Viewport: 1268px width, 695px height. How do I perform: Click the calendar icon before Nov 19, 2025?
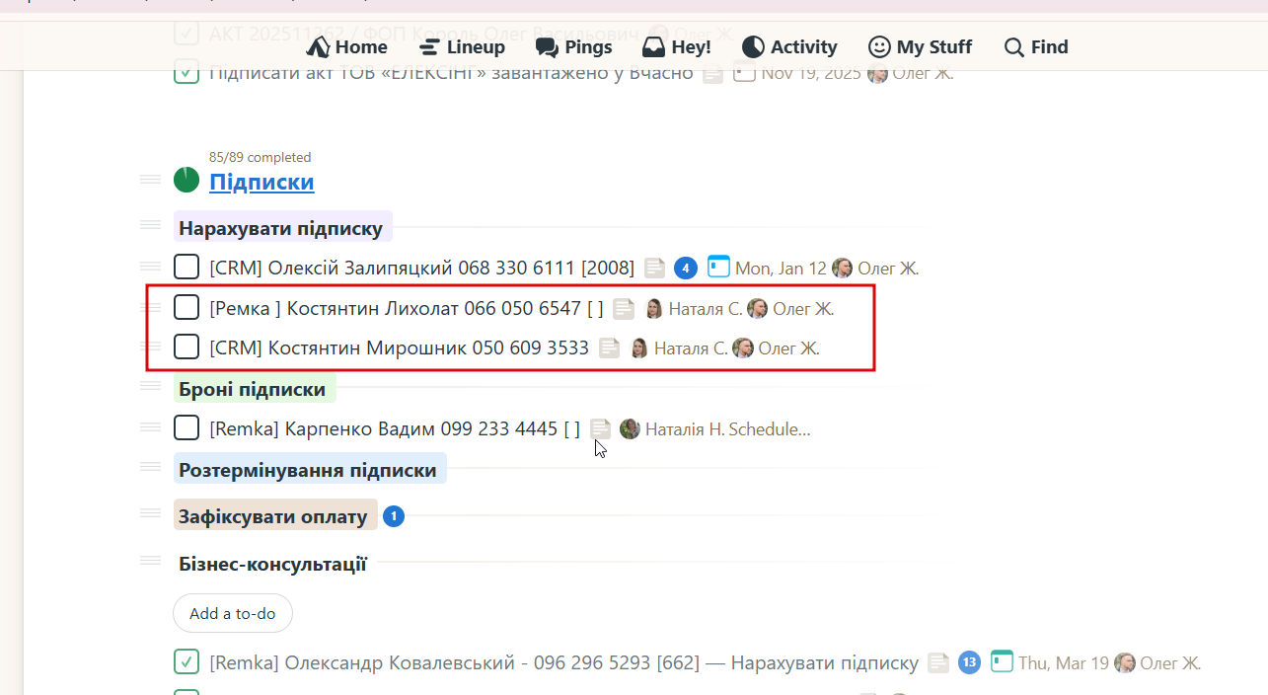(x=744, y=72)
